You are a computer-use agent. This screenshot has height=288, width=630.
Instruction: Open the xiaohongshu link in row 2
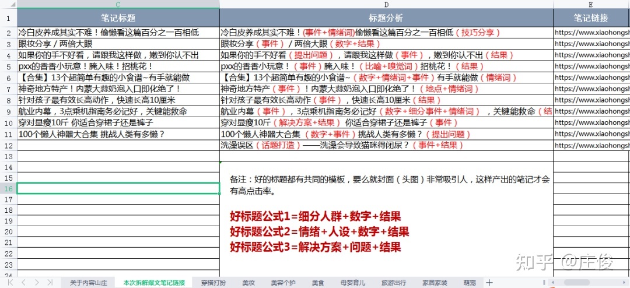[x=591, y=33]
